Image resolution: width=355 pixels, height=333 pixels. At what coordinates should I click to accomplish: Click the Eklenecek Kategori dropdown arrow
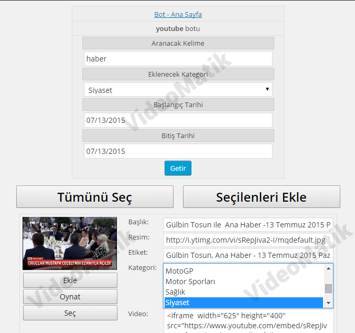[x=267, y=89]
